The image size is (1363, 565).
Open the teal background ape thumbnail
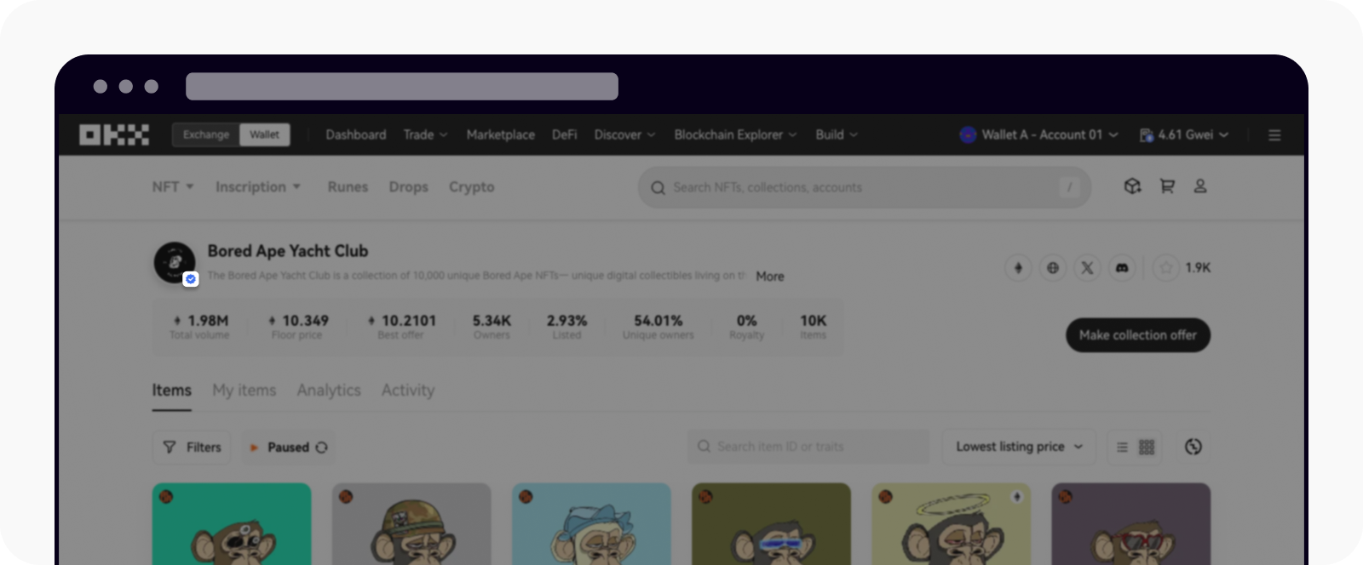pyautogui.click(x=232, y=524)
